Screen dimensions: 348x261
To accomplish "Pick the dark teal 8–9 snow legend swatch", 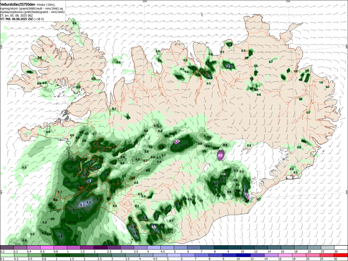I will (221, 248).
